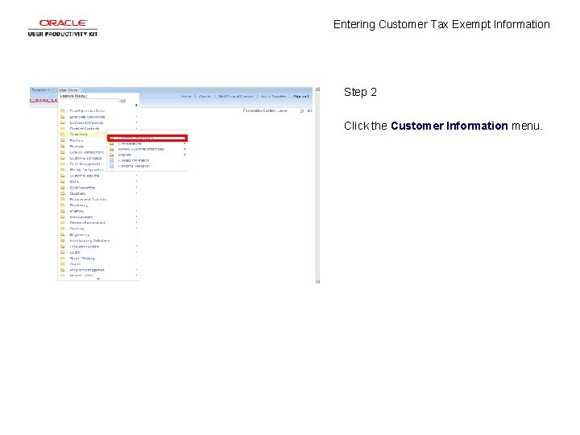Click the Home link in header

[186, 96]
